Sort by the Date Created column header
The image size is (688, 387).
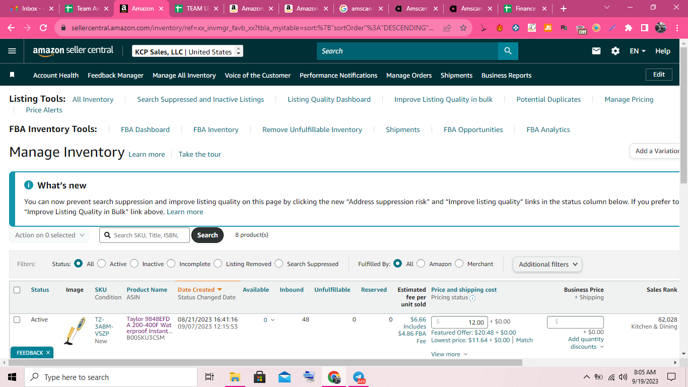click(199, 290)
